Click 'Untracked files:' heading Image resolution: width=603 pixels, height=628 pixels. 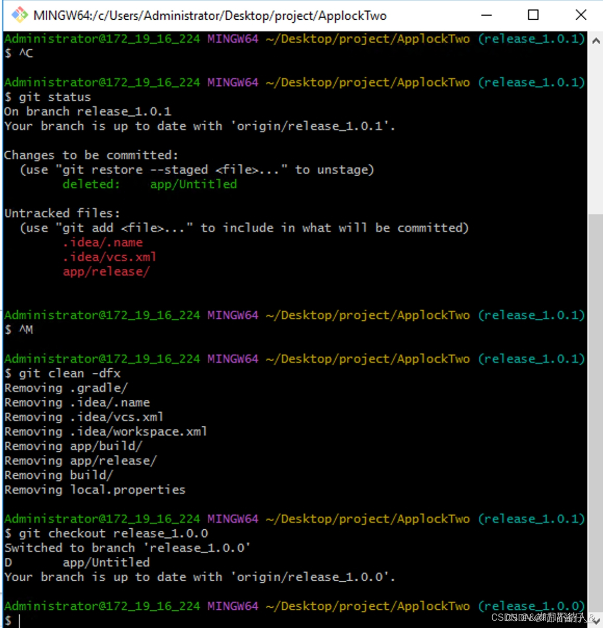point(62,214)
